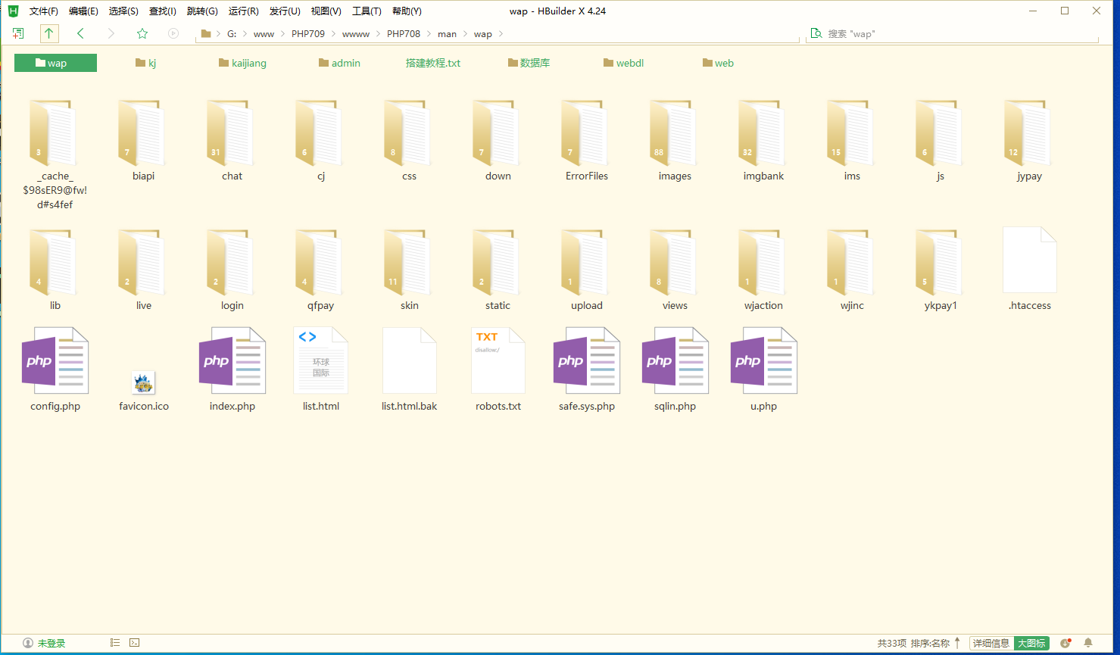Switch to 详细信息 details view
The image size is (1120, 655).
991,643
